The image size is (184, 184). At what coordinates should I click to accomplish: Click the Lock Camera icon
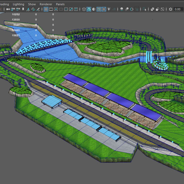(13, 9)
